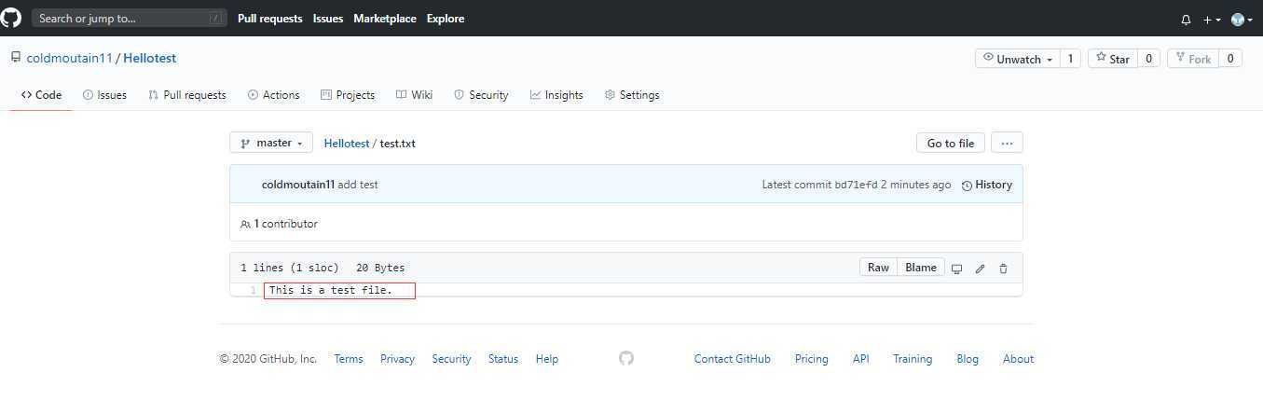Open file in GitHub Desktop icon
Screen dimensions: 1263x400
pyautogui.click(x=956, y=269)
